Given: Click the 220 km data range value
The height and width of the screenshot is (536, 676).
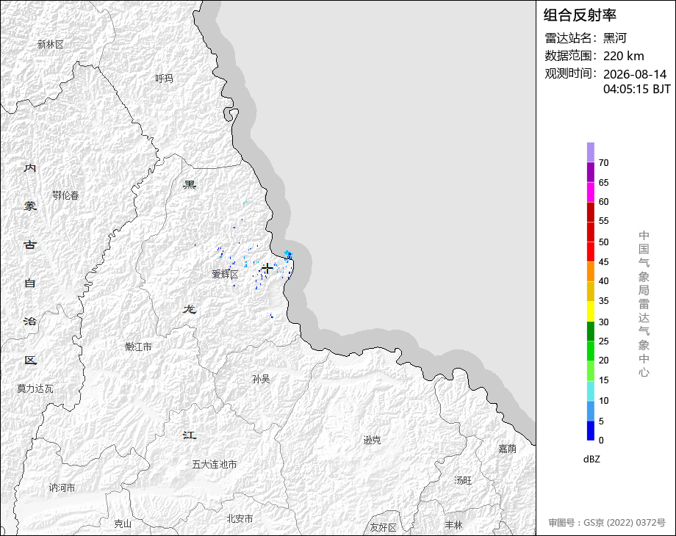Looking at the screenshot, I should 623,56.
